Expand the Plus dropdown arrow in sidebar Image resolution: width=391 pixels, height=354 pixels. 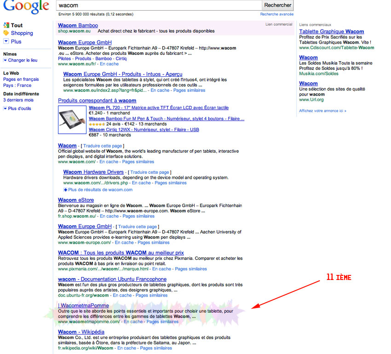(x=6, y=41)
